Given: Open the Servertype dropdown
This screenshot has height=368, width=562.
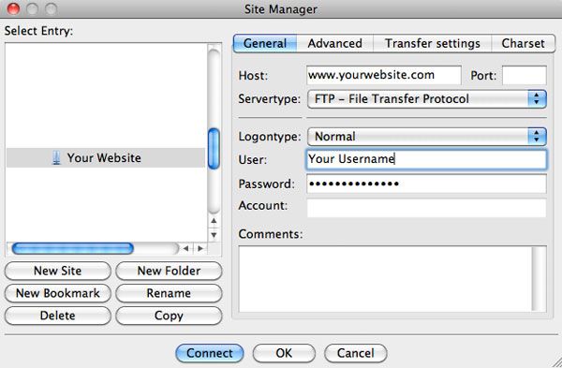Looking at the screenshot, I should click(x=427, y=99).
